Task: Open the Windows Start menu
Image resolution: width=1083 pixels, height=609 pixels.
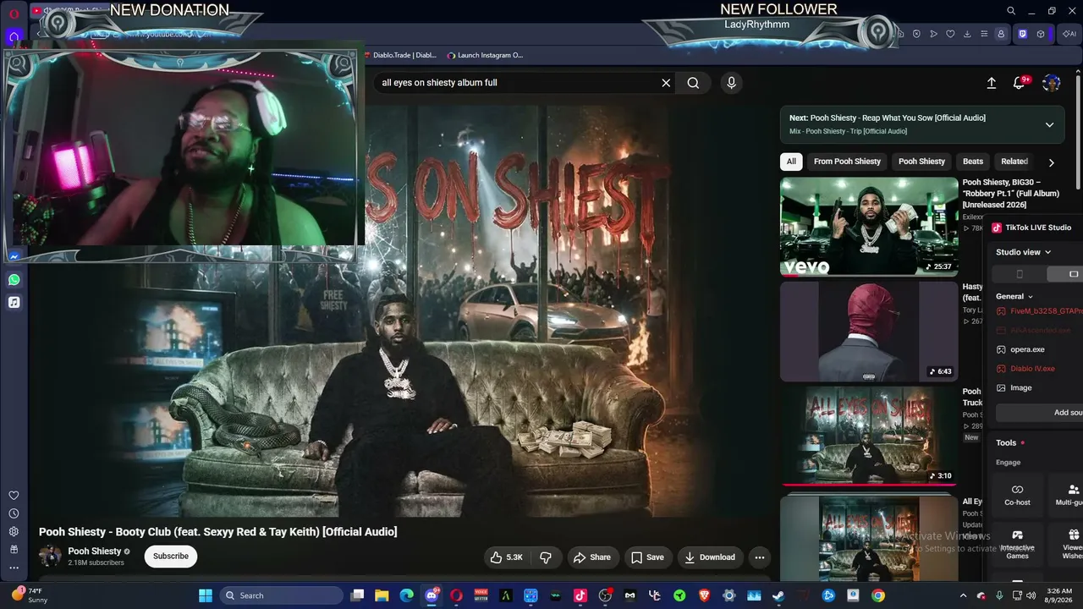Action: (206, 595)
